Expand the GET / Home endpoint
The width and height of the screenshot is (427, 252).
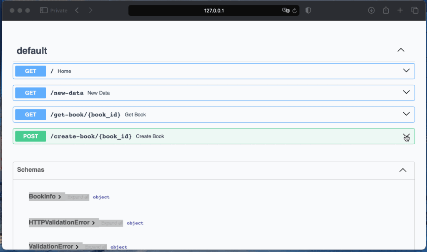(406, 71)
